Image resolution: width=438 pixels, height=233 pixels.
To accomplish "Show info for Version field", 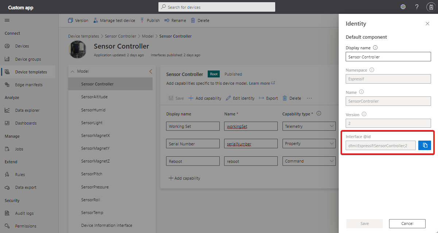I will [x=364, y=114].
